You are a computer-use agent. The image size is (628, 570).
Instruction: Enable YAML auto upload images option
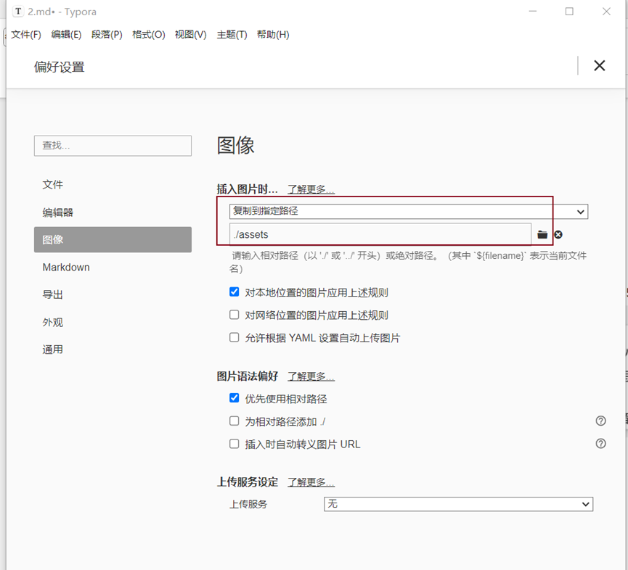pyautogui.click(x=235, y=338)
